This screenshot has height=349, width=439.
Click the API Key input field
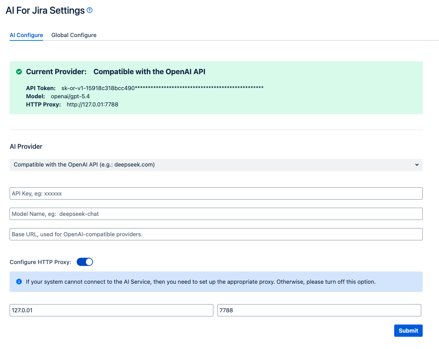coord(216,194)
